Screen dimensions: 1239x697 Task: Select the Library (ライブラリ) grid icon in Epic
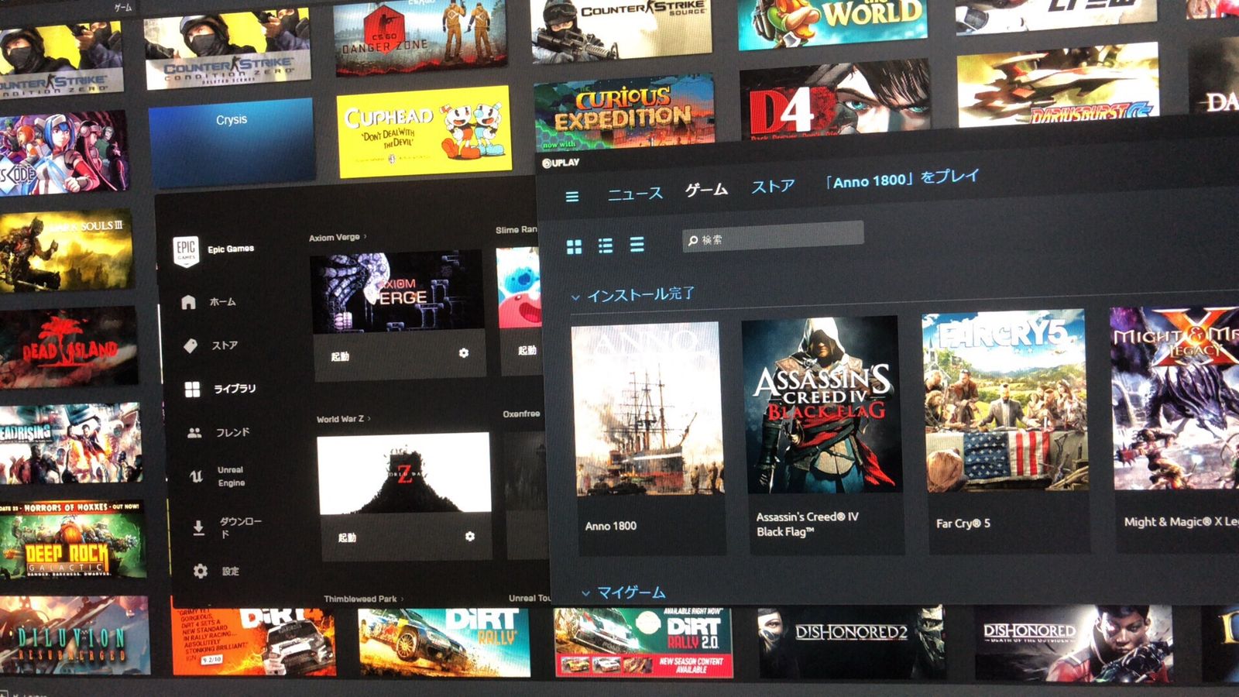(192, 389)
